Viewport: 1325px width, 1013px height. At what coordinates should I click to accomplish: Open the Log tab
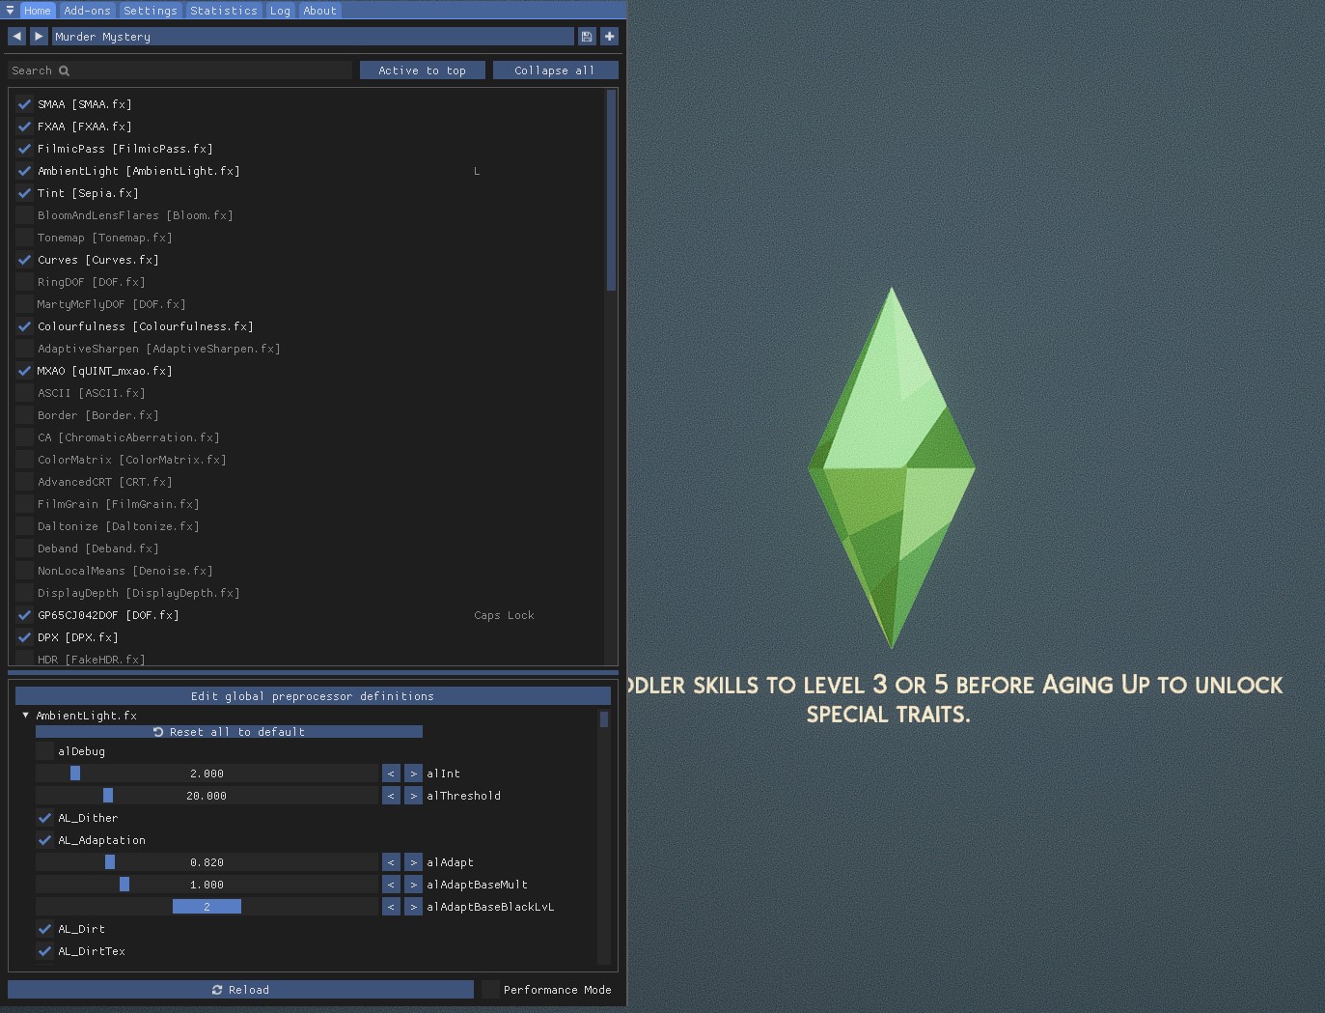280,11
